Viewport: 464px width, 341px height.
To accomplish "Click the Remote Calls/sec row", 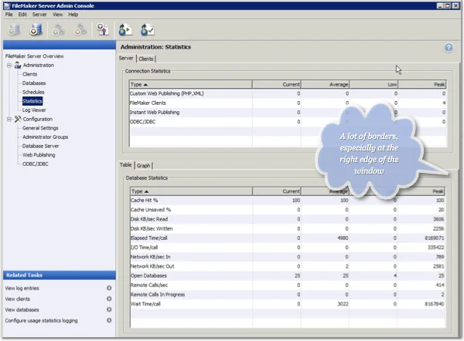I will 288,285.
